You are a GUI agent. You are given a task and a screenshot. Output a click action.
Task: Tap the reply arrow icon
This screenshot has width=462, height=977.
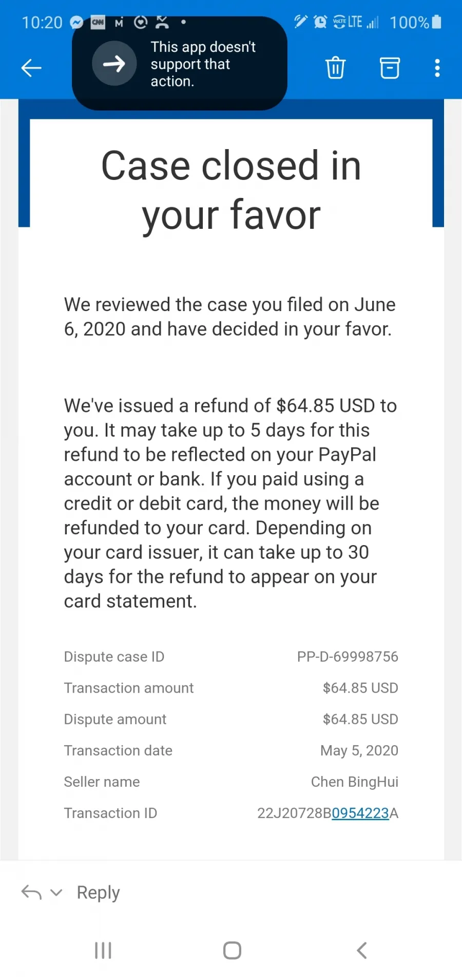(x=31, y=892)
